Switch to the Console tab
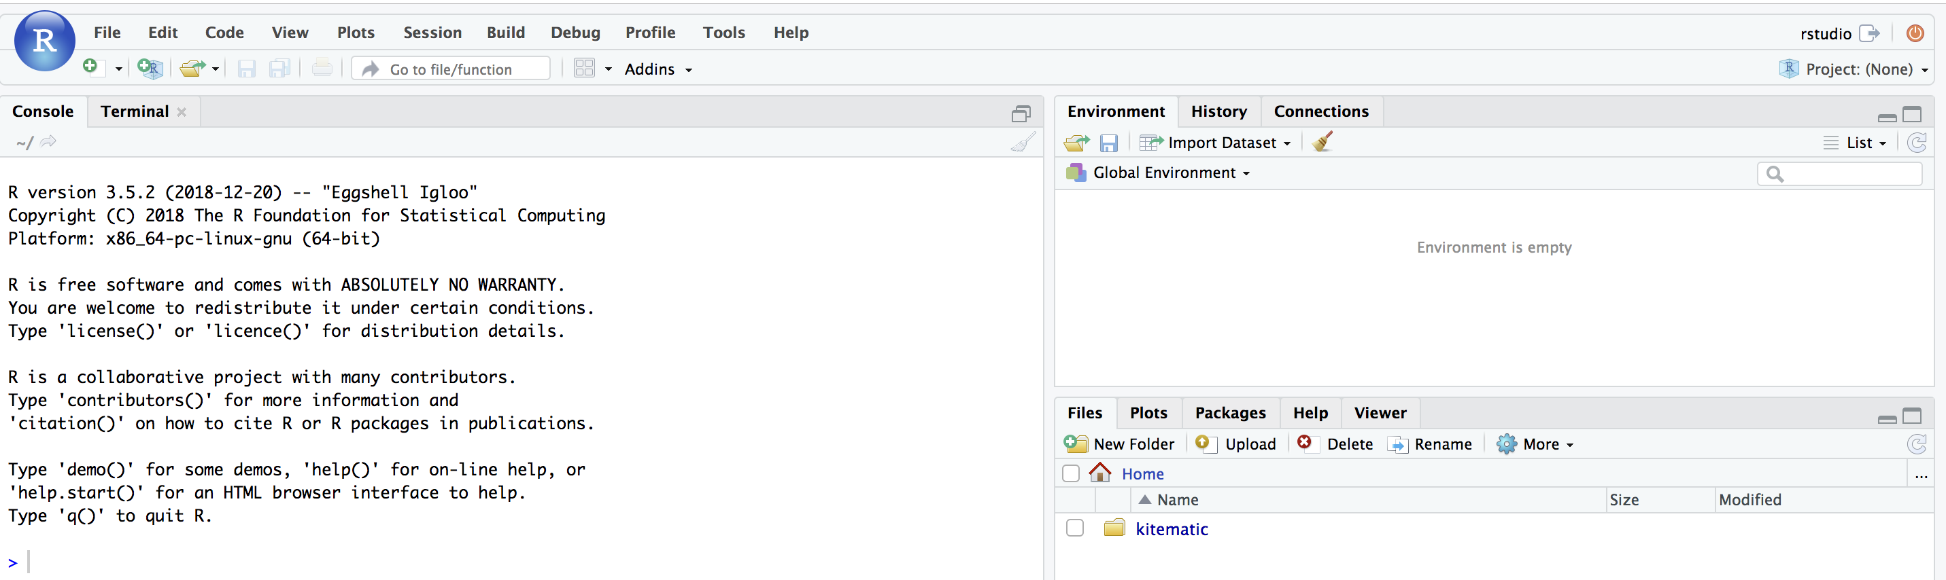Viewport: 1946px width, 580px height. pyautogui.click(x=43, y=111)
